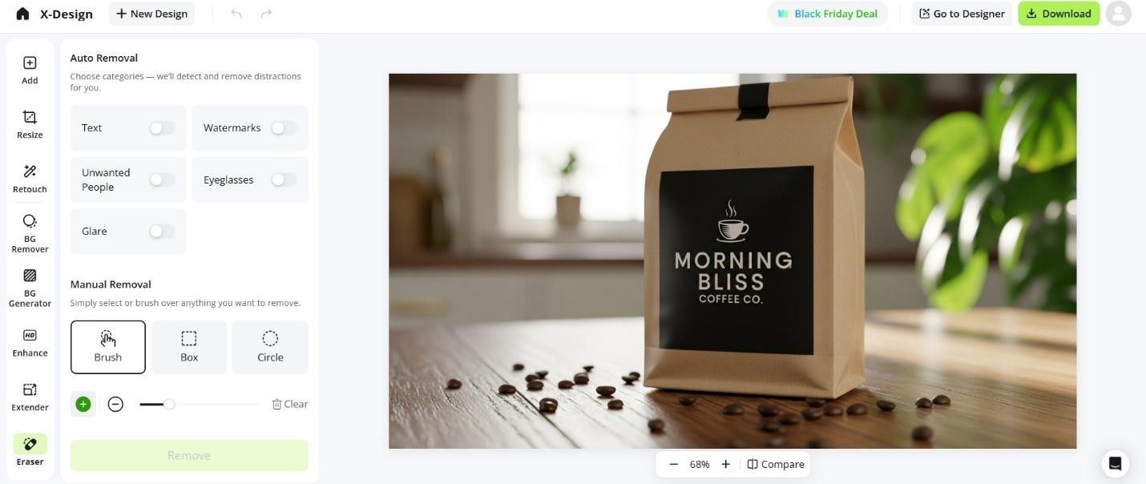Select the Enhance tool
Viewport: 1146px width, 484px height.
pyautogui.click(x=30, y=343)
